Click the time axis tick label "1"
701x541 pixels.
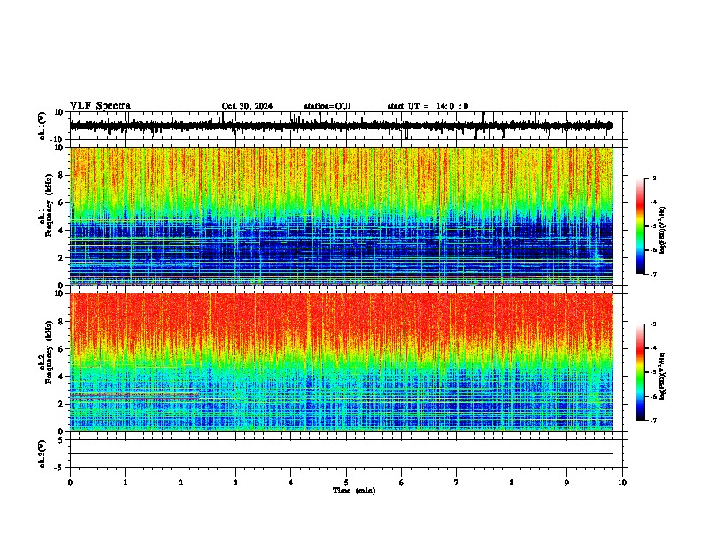tap(125, 483)
